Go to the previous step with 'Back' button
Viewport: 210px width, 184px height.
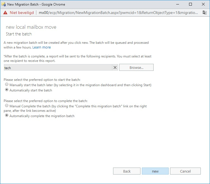[x=127, y=171]
